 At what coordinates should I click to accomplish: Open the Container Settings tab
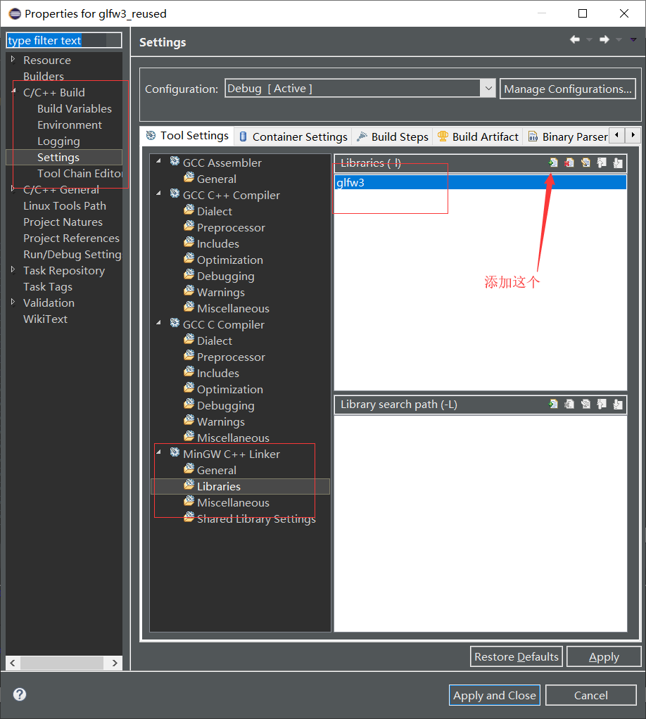point(292,136)
